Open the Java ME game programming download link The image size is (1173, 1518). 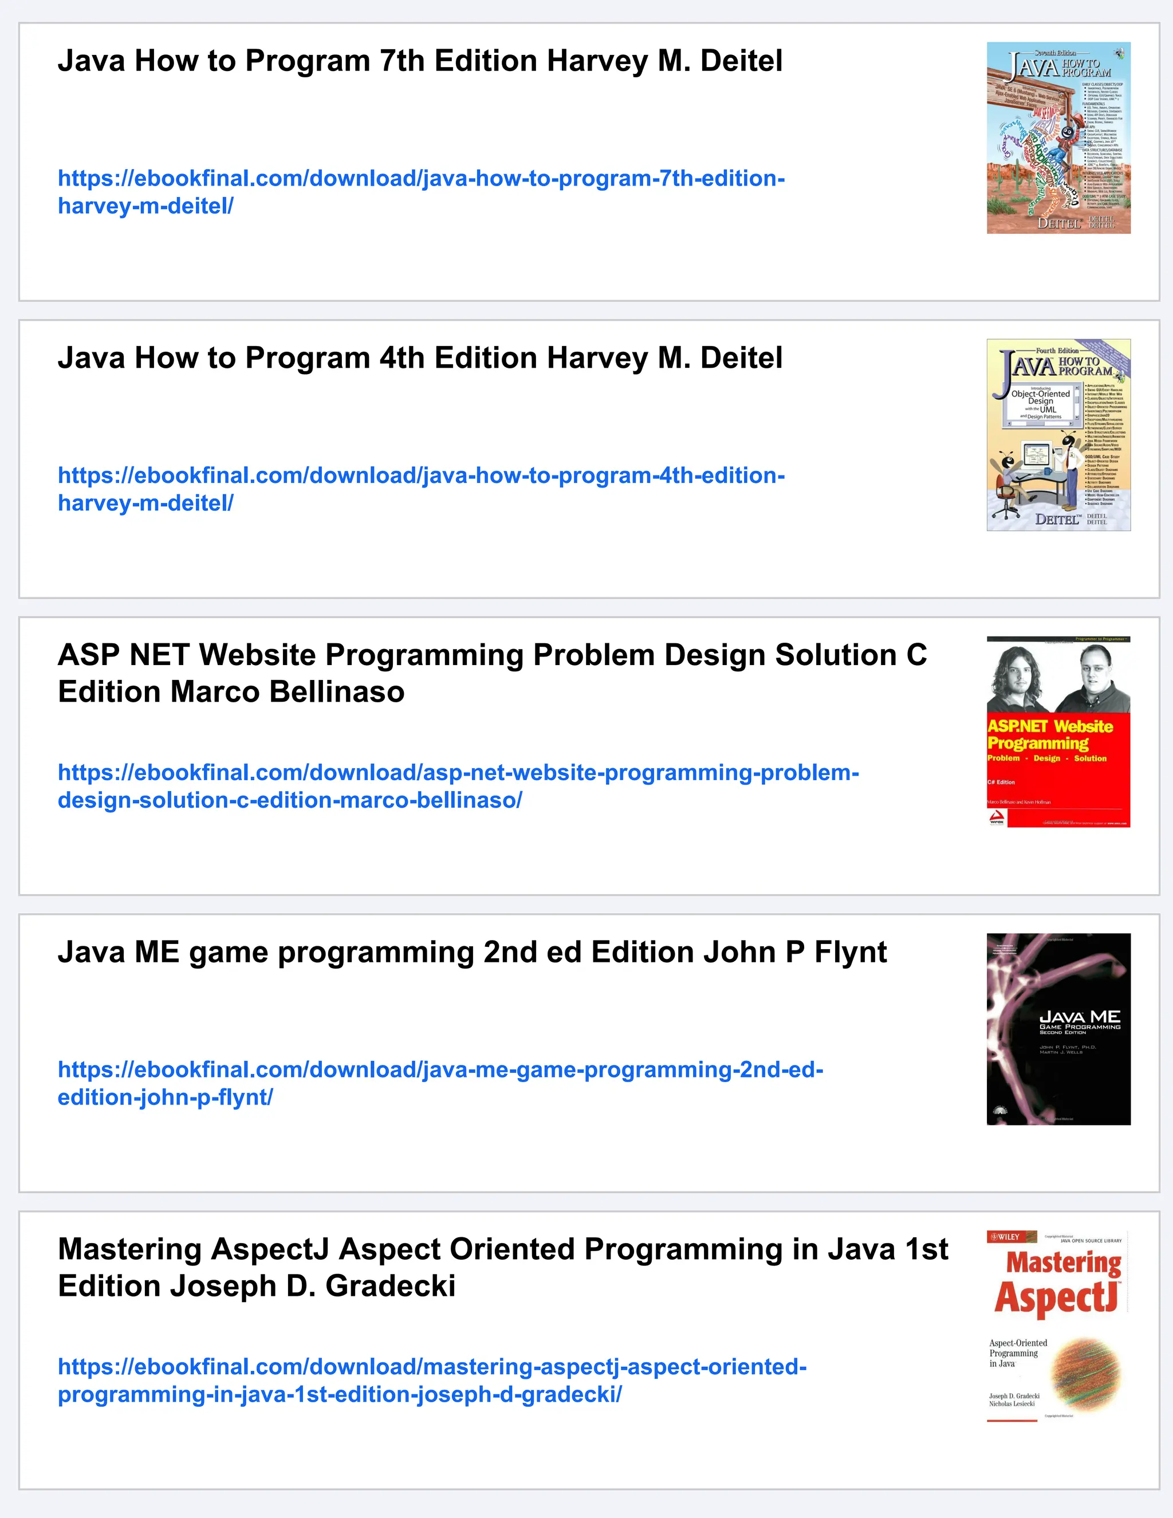pyautogui.click(x=440, y=1083)
